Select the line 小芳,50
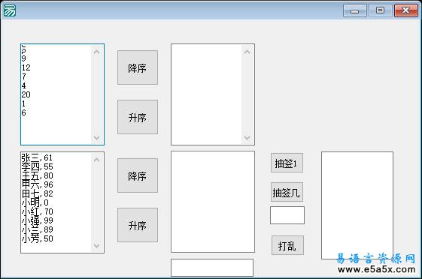 [x=37, y=238]
